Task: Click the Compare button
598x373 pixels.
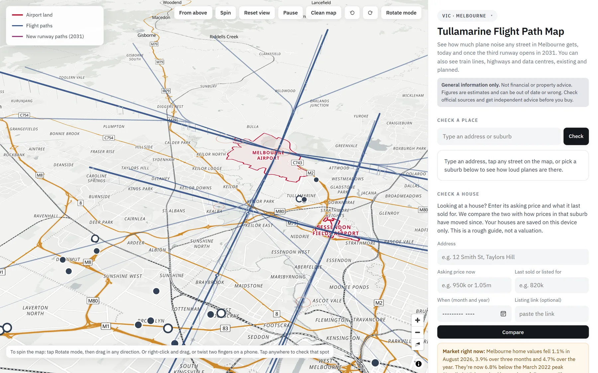Action: point(513,332)
